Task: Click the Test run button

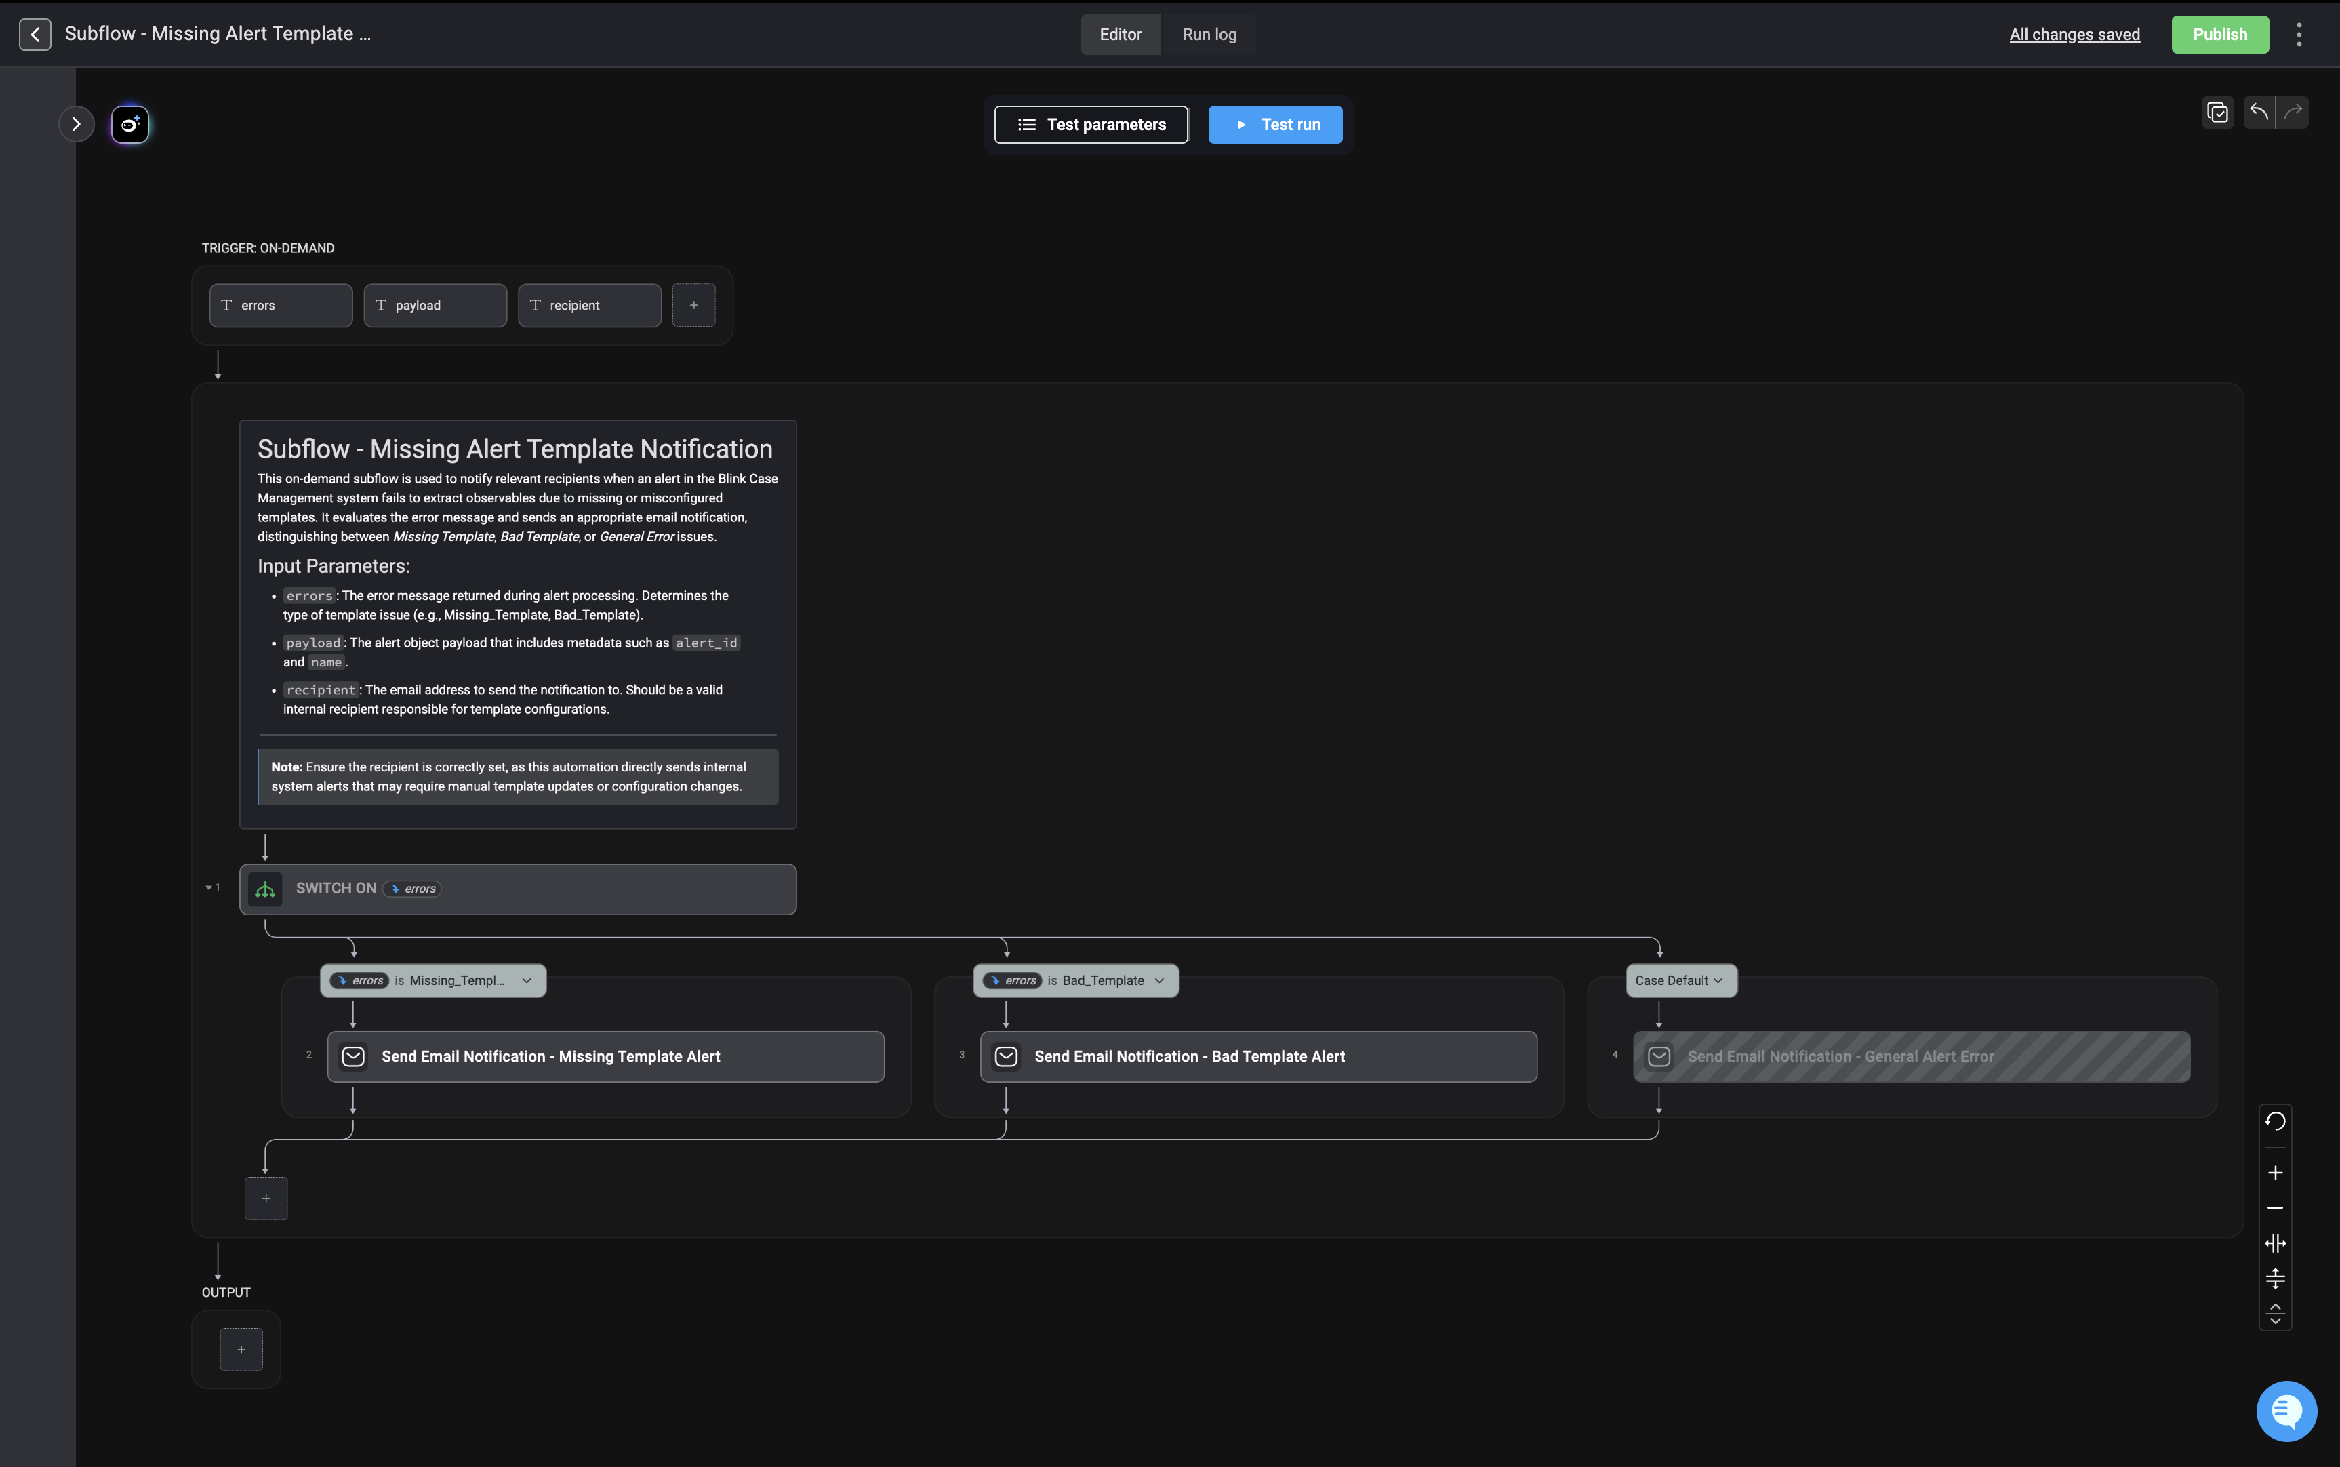Action: click(x=1275, y=125)
